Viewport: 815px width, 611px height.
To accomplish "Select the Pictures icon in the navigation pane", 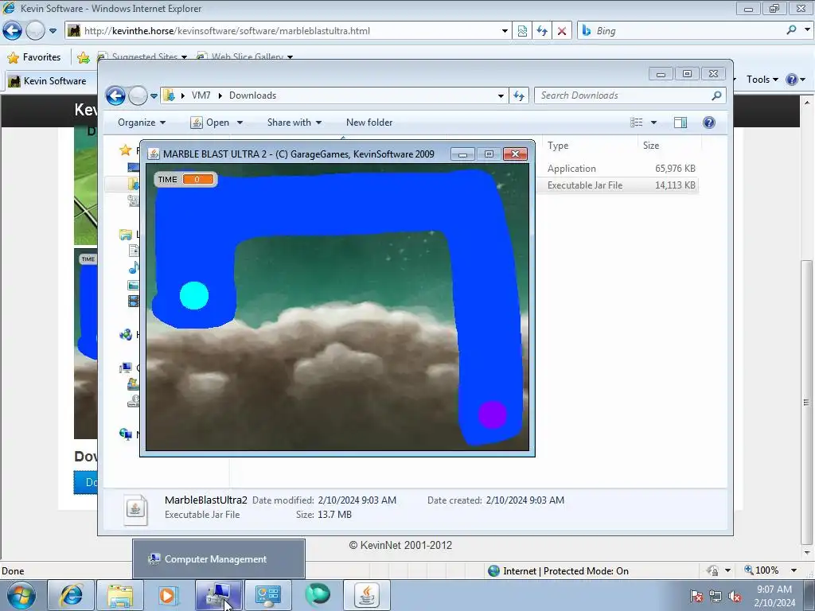I will [x=134, y=285].
